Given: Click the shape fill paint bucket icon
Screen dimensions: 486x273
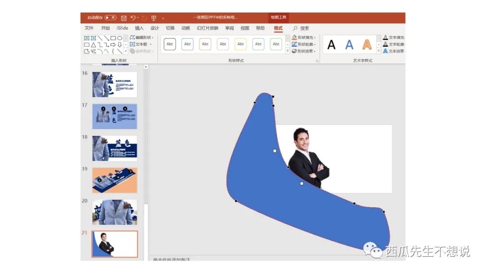Looking at the screenshot, I should point(294,38).
